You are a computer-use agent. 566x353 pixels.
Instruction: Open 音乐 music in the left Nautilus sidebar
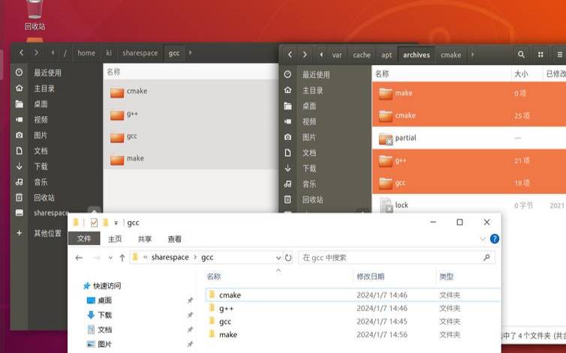[x=41, y=181]
